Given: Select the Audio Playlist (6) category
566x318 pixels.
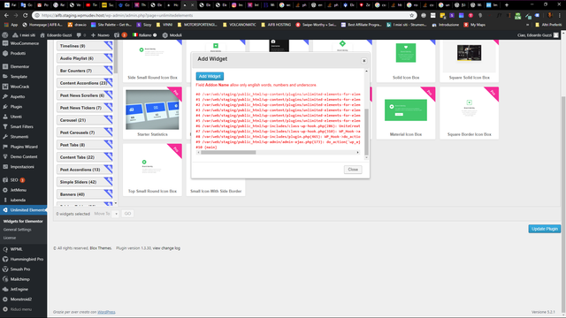Looking at the screenshot, I should (85, 58).
